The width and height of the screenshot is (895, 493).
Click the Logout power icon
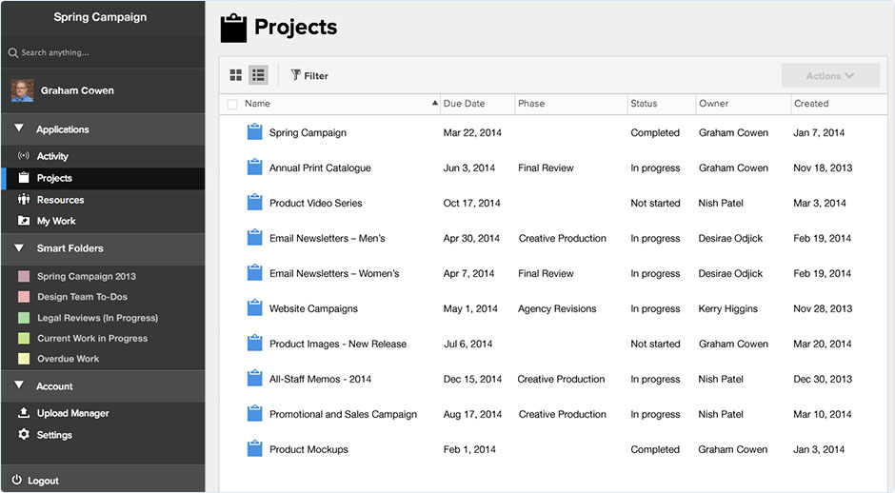tap(16, 480)
